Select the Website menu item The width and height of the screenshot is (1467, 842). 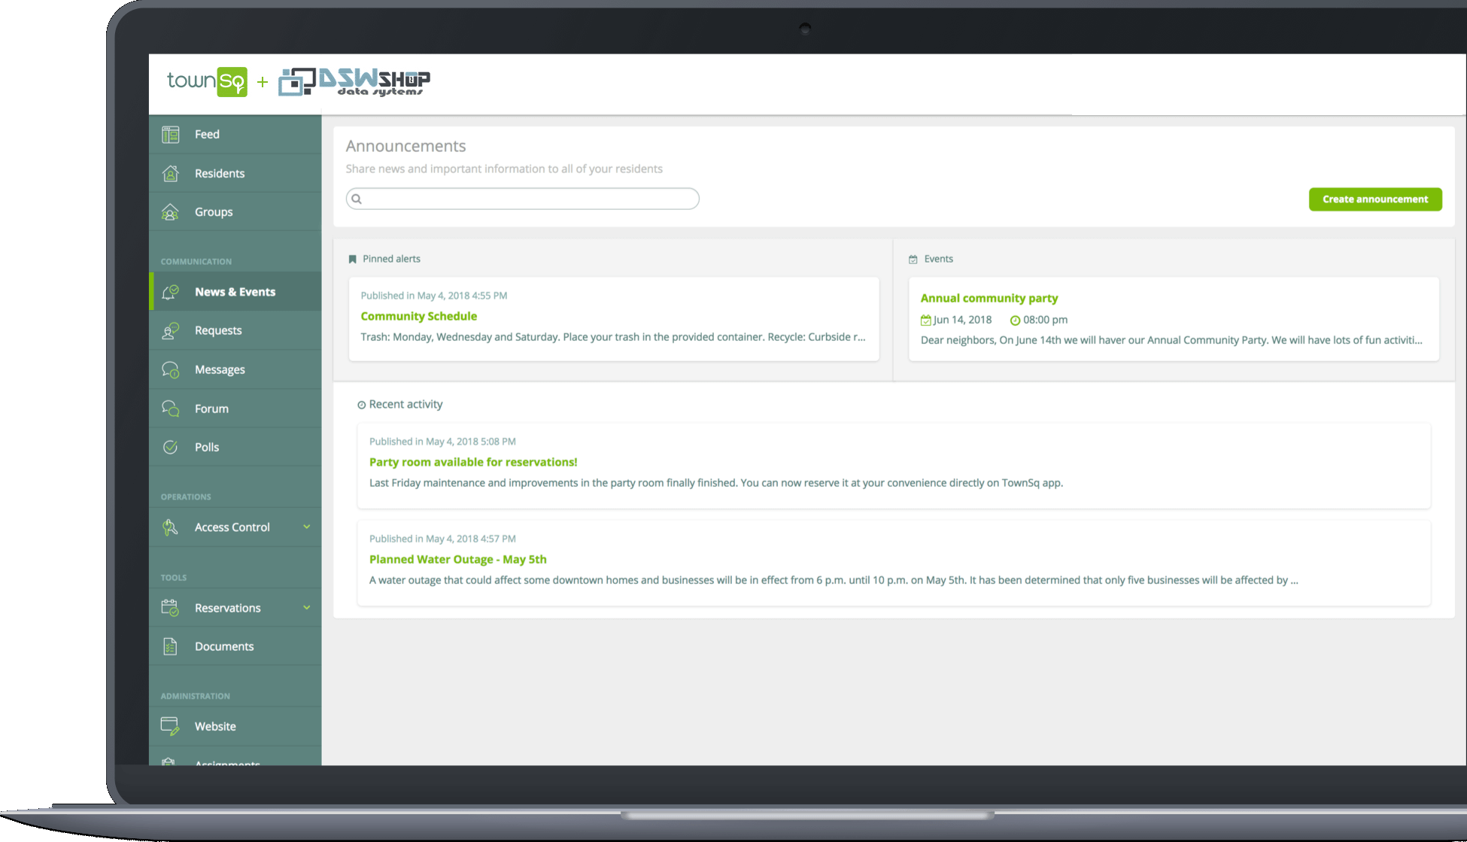click(216, 725)
